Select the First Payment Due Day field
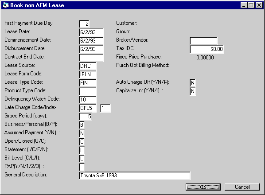 coord(84,24)
